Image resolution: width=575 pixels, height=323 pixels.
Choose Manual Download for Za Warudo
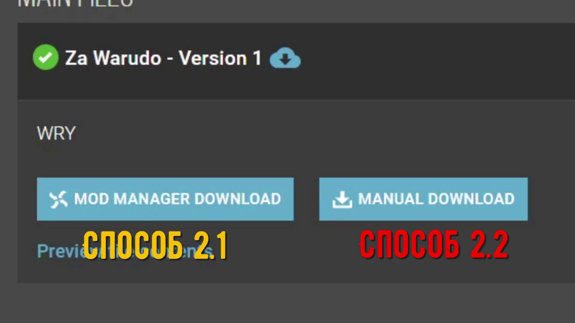pyautogui.click(x=423, y=199)
